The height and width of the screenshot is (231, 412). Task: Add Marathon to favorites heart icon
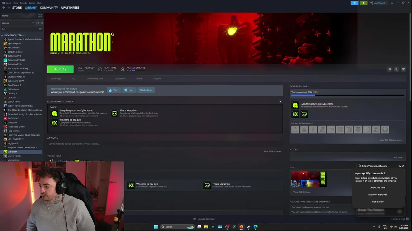(x=403, y=69)
